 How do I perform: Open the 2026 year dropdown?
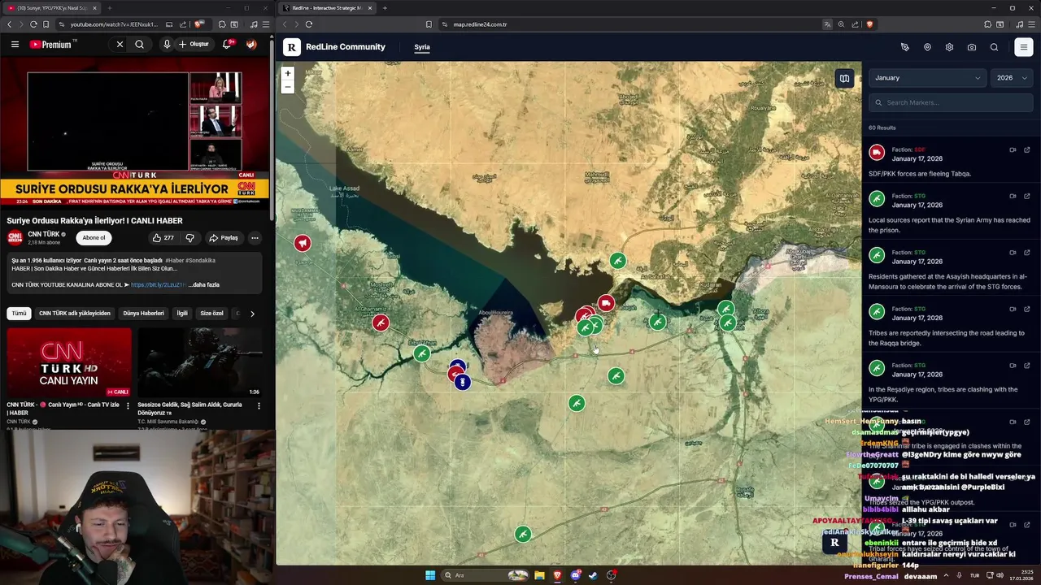coord(1012,78)
